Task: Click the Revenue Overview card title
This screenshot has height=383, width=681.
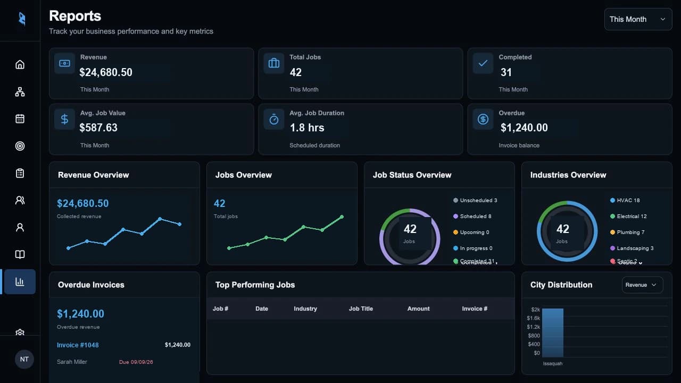Action: click(x=94, y=175)
